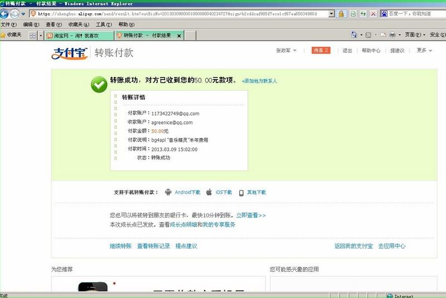Expand the 更多 dropdown
446x298 pixels.
click(x=424, y=50)
